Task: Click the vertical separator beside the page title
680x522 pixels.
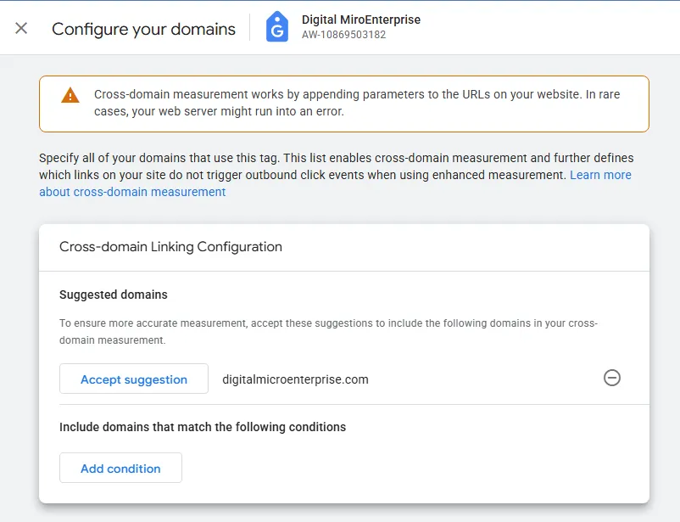Action: pos(249,28)
